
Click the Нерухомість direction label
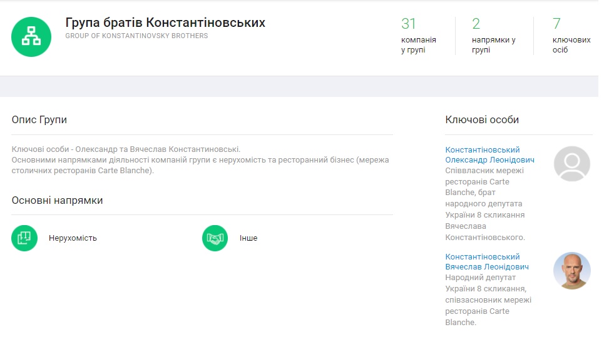73,238
